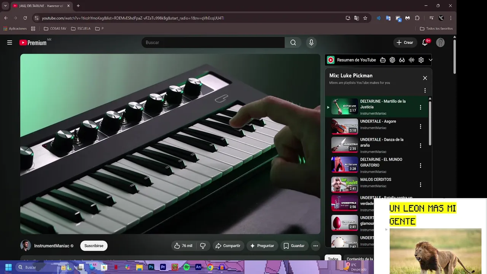Click the glasses icon in Resumen bar
Image resolution: width=487 pixels, height=274 pixels.
click(402, 60)
